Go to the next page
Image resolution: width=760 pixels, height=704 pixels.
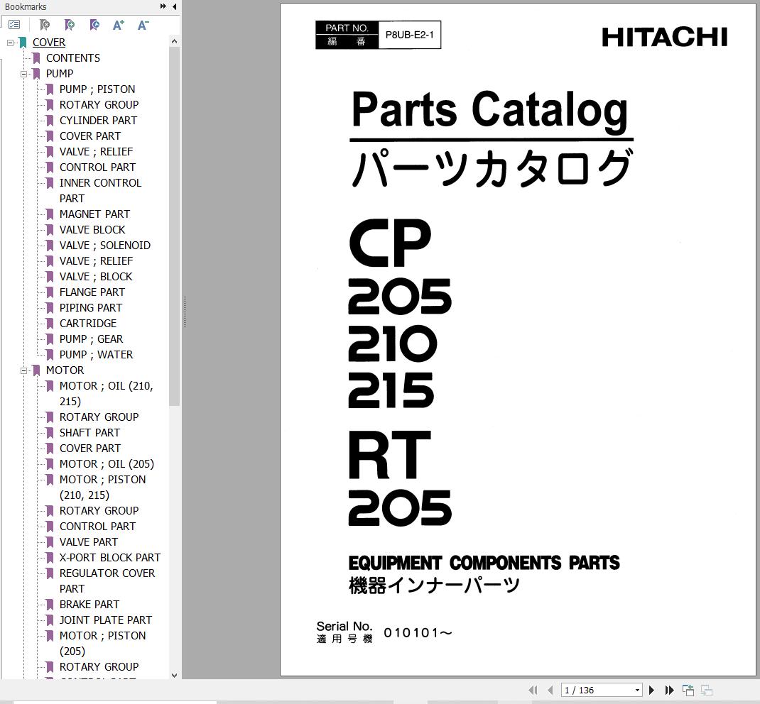pos(651,690)
